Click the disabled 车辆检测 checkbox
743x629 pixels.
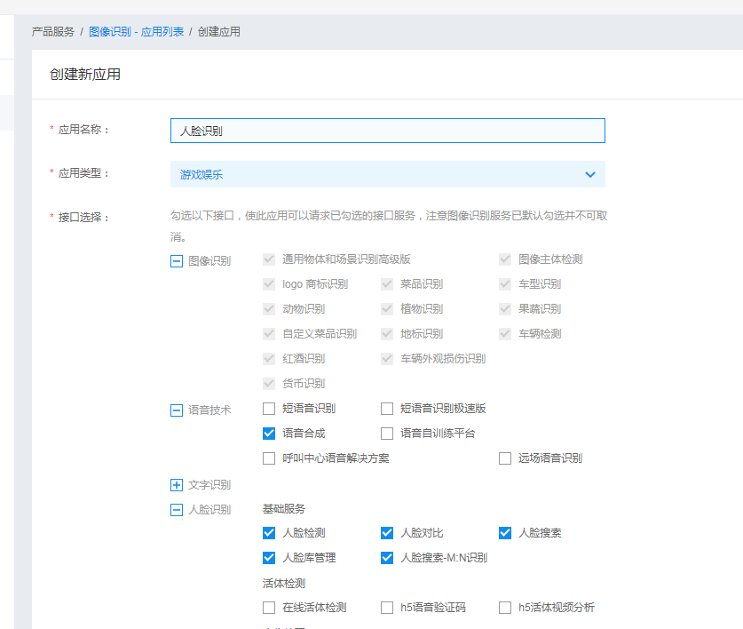(x=504, y=334)
